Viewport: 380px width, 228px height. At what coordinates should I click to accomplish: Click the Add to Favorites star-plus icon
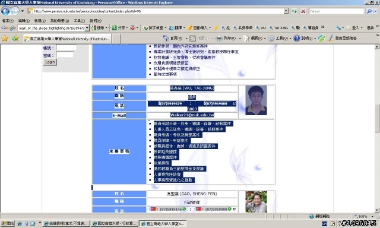[15, 38]
